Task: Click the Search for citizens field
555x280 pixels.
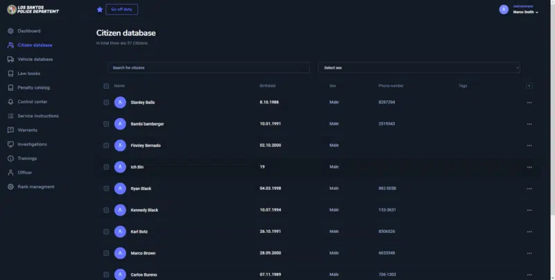Action: 209,67
